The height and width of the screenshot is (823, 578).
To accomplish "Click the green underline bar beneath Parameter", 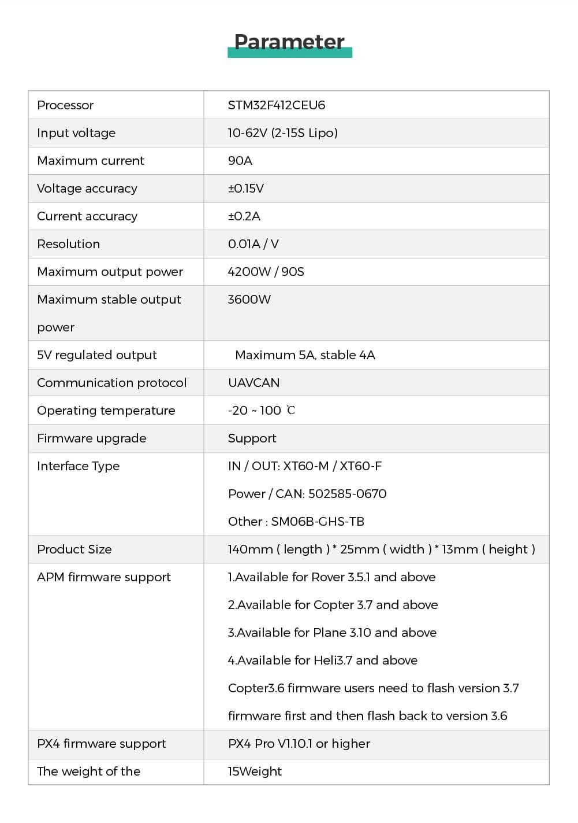I will tap(289, 53).
